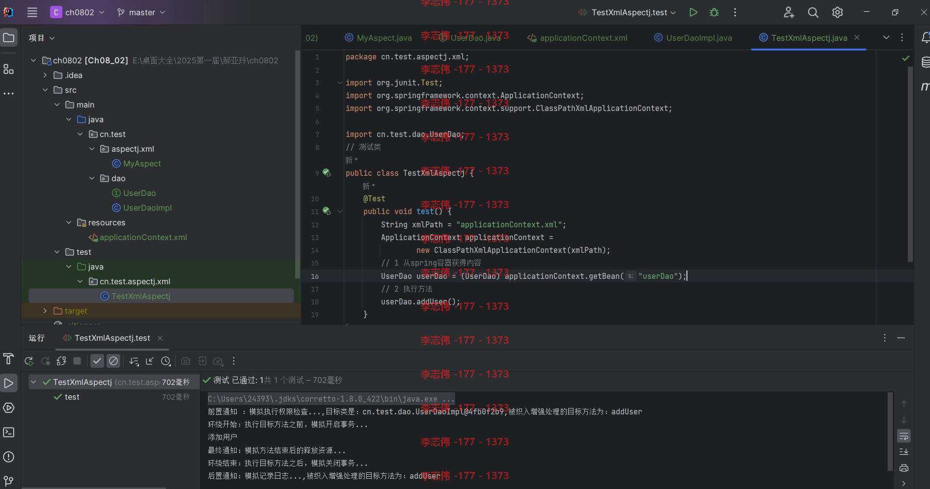Fold the imports block at line 3
The height and width of the screenshot is (489, 930).
point(340,83)
